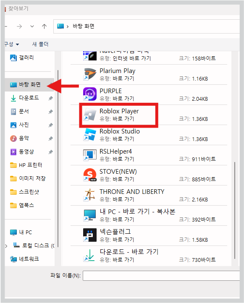Image resolution: width=244 pixels, height=303 pixels.
Task: Select the PURPLE launcher icon
Action: pyautogui.click(x=90, y=94)
